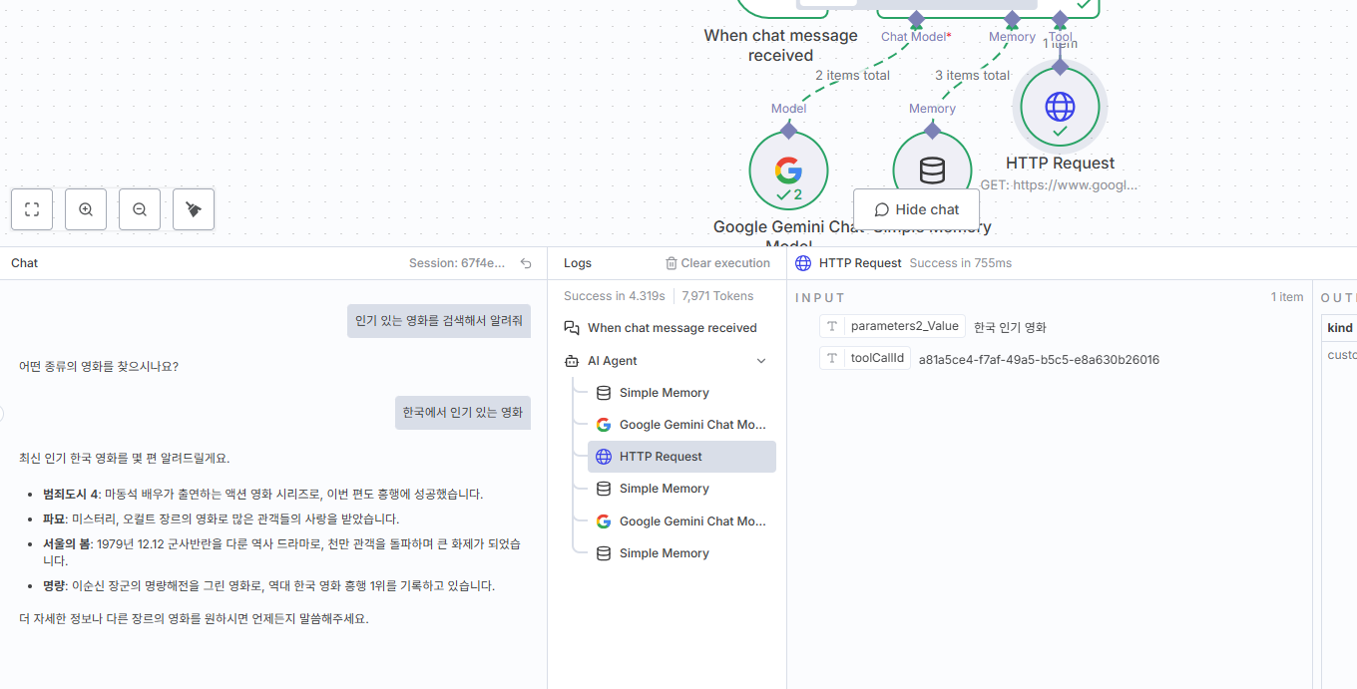Screen dimensions: 1357x689
Task: Click 'Success in 755ms' status text
Action: (x=961, y=263)
